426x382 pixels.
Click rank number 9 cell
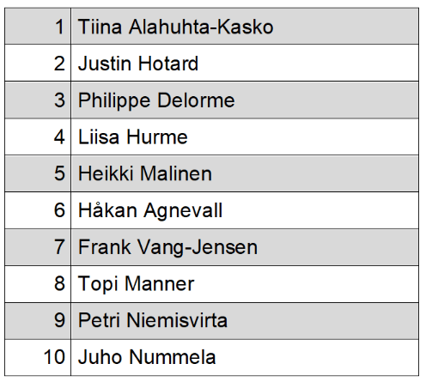38,321
